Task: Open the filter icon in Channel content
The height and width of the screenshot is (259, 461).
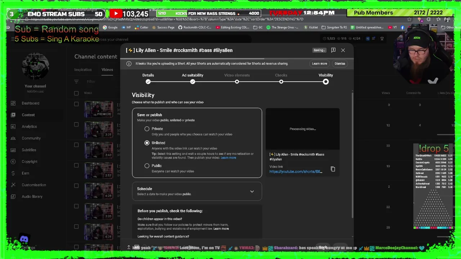Action: tap(76, 82)
